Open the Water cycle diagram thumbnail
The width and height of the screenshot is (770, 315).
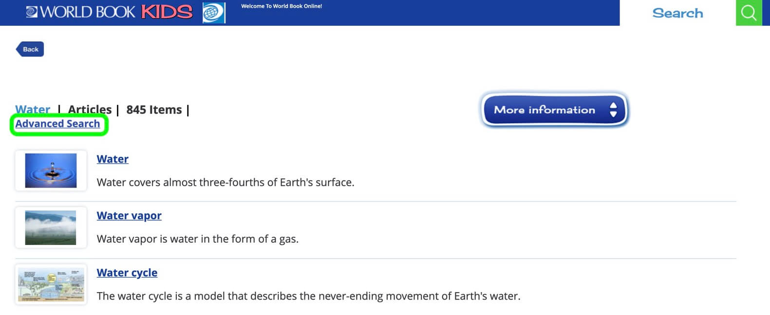click(x=51, y=284)
